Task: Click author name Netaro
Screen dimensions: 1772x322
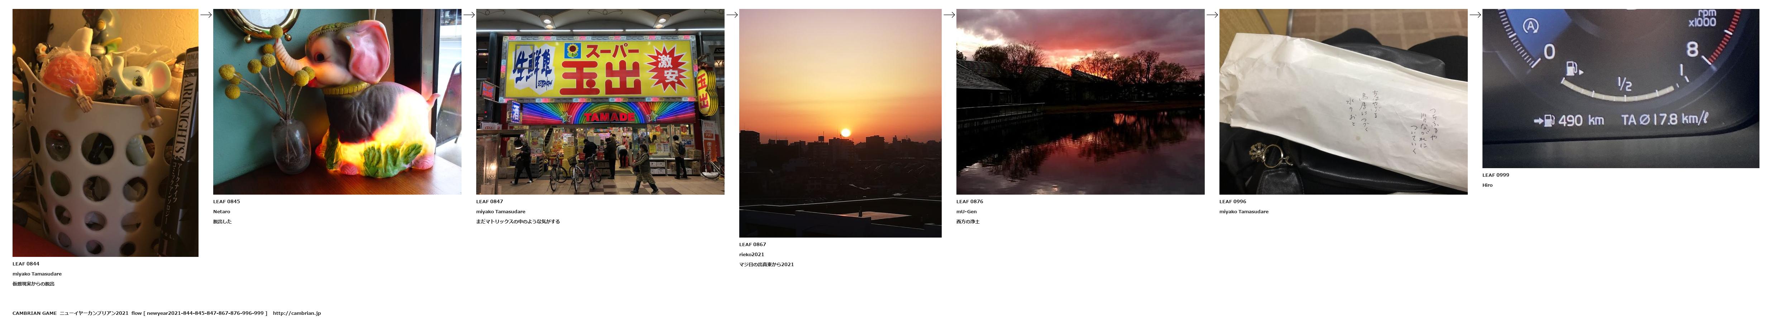Action: pos(221,211)
